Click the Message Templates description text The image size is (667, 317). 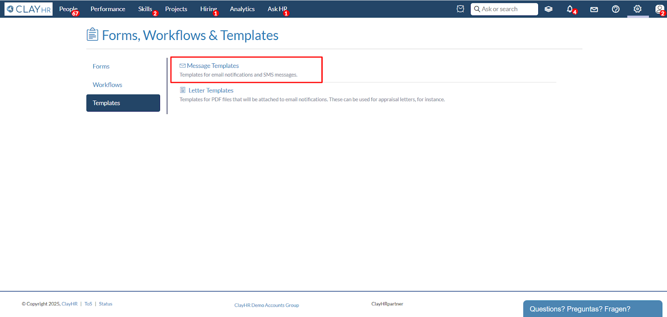238,75
